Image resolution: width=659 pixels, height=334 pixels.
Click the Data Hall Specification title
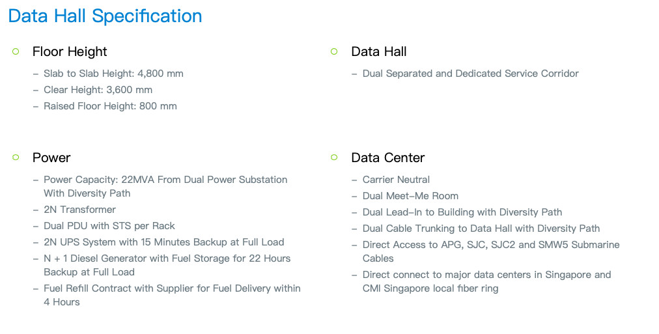click(x=105, y=16)
